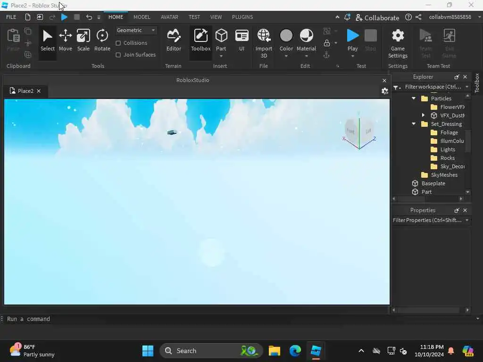The image size is (483, 362).
Task: Open the notifications bell in Studio
Action: tap(347, 17)
